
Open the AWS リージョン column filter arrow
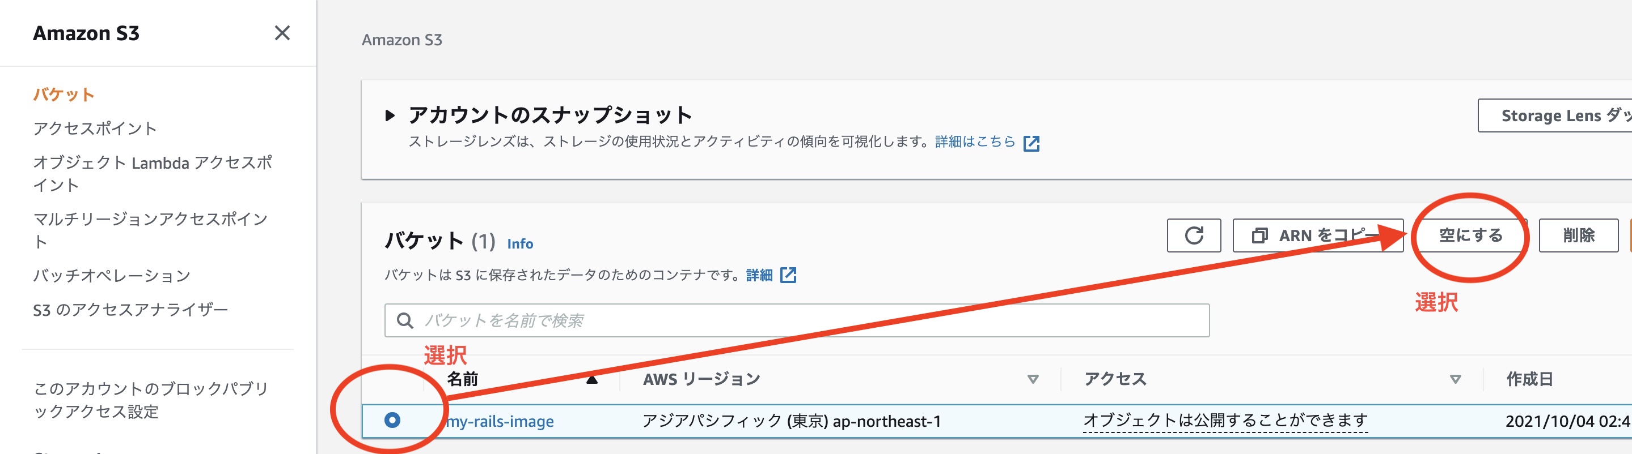point(1033,379)
